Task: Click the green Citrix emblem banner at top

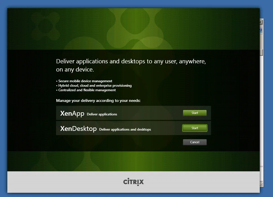Action: (x=134, y=29)
